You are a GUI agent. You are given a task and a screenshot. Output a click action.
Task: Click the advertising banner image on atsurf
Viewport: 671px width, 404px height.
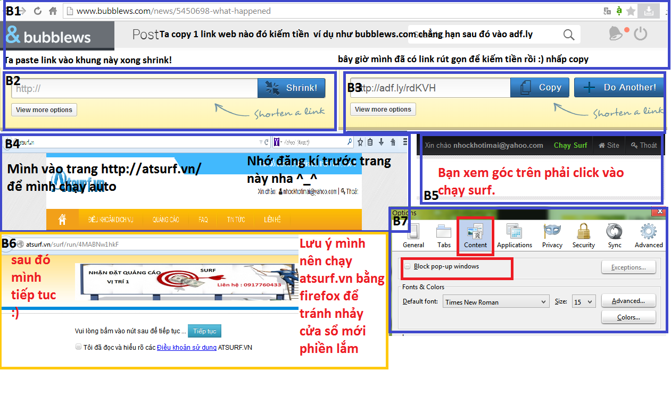click(x=187, y=282)
